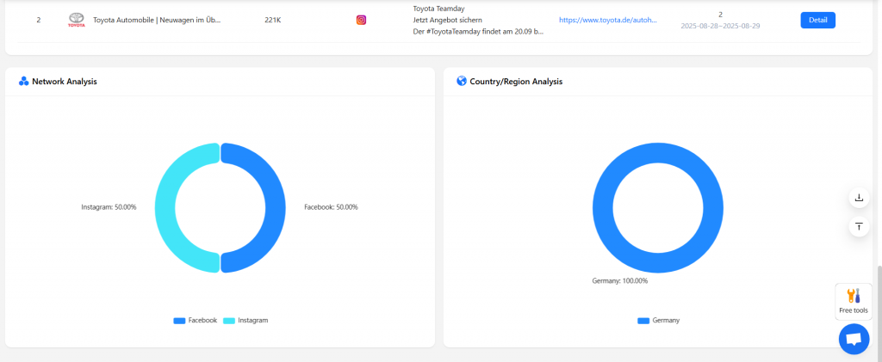Click the Country/Region Analysis heading
Image resolution: width=882 pixels, height=362 pixels.
click(516, 82)
